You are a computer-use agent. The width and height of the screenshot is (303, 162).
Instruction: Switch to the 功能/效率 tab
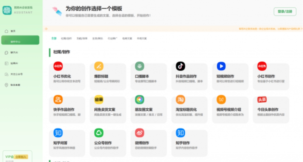(82, 38)
